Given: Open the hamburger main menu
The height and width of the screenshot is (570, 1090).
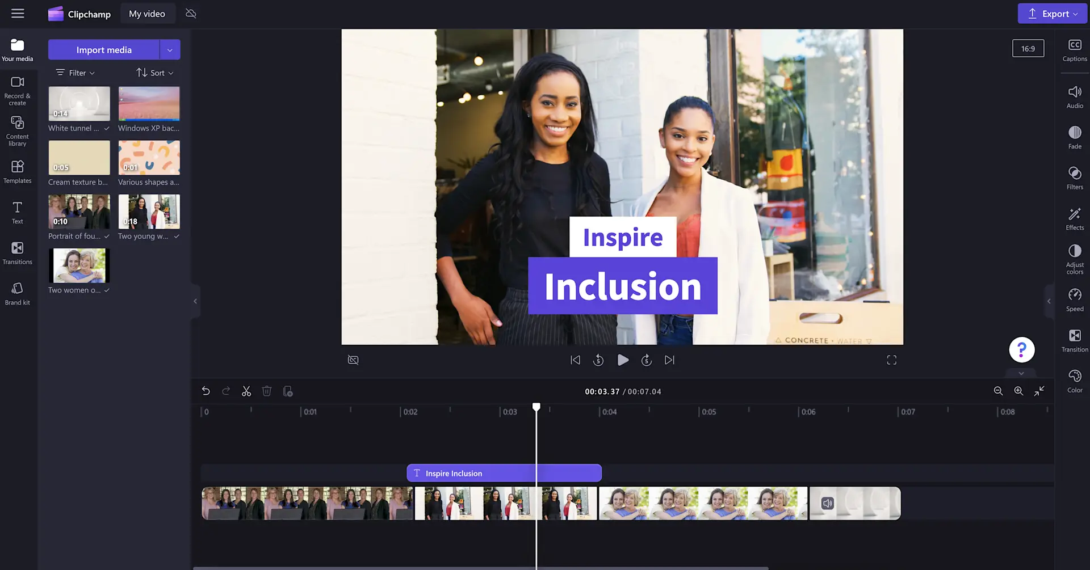Looking at the screenshot, I should pos(18,14).
